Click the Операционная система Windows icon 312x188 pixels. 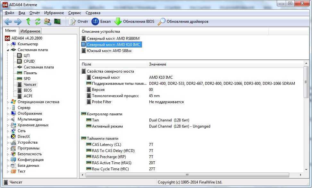click(13, 102)
